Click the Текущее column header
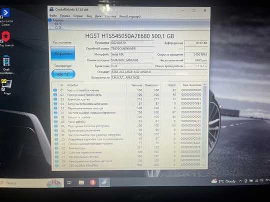Screen dimensions: 270x202 point(136,85)
